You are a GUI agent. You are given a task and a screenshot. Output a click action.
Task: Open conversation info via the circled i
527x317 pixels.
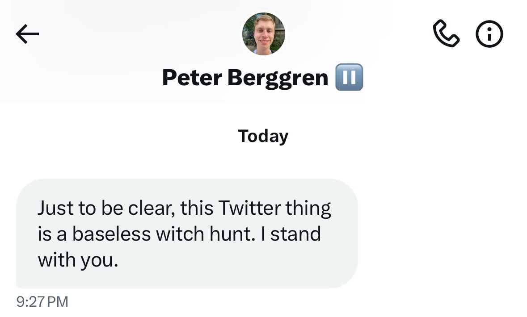(489, 34)
